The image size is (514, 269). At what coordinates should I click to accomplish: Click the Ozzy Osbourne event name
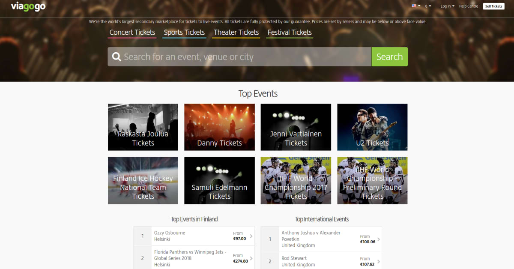(170, 233)
